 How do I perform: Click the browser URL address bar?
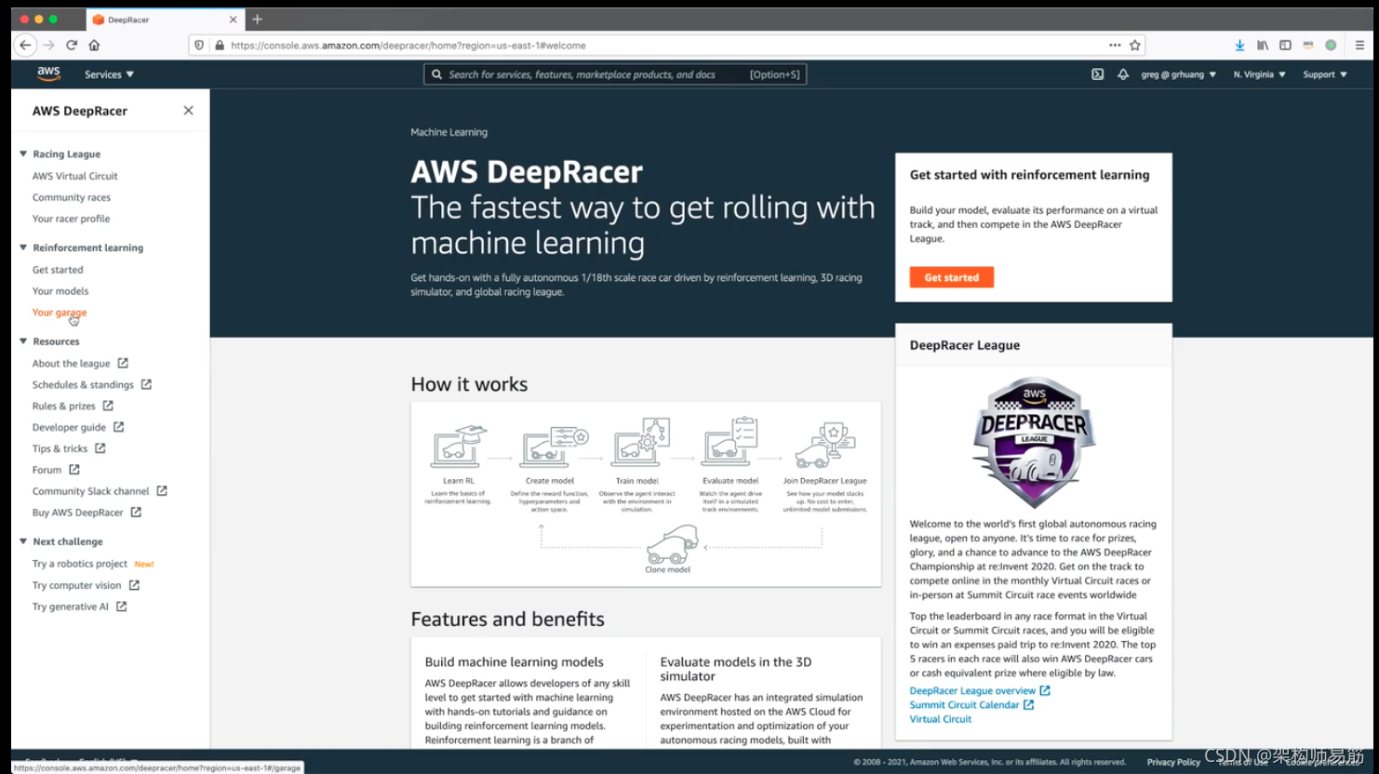click(x=665, y=45)
